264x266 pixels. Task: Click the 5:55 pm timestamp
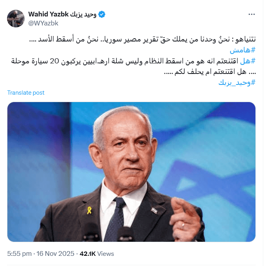(19, 253)
